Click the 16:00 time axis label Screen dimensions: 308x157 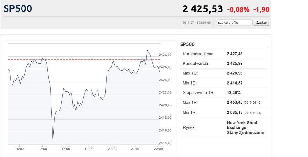20,149
